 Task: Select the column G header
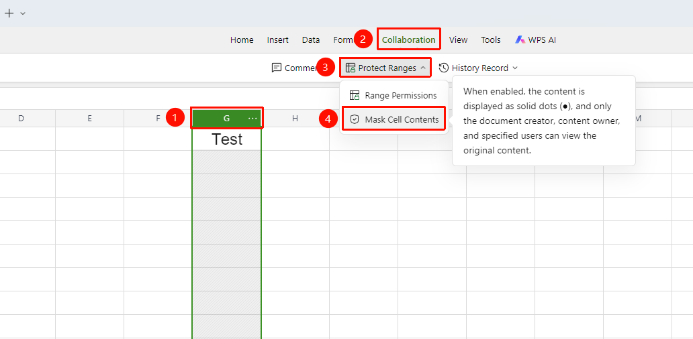(x=226, y=118)
